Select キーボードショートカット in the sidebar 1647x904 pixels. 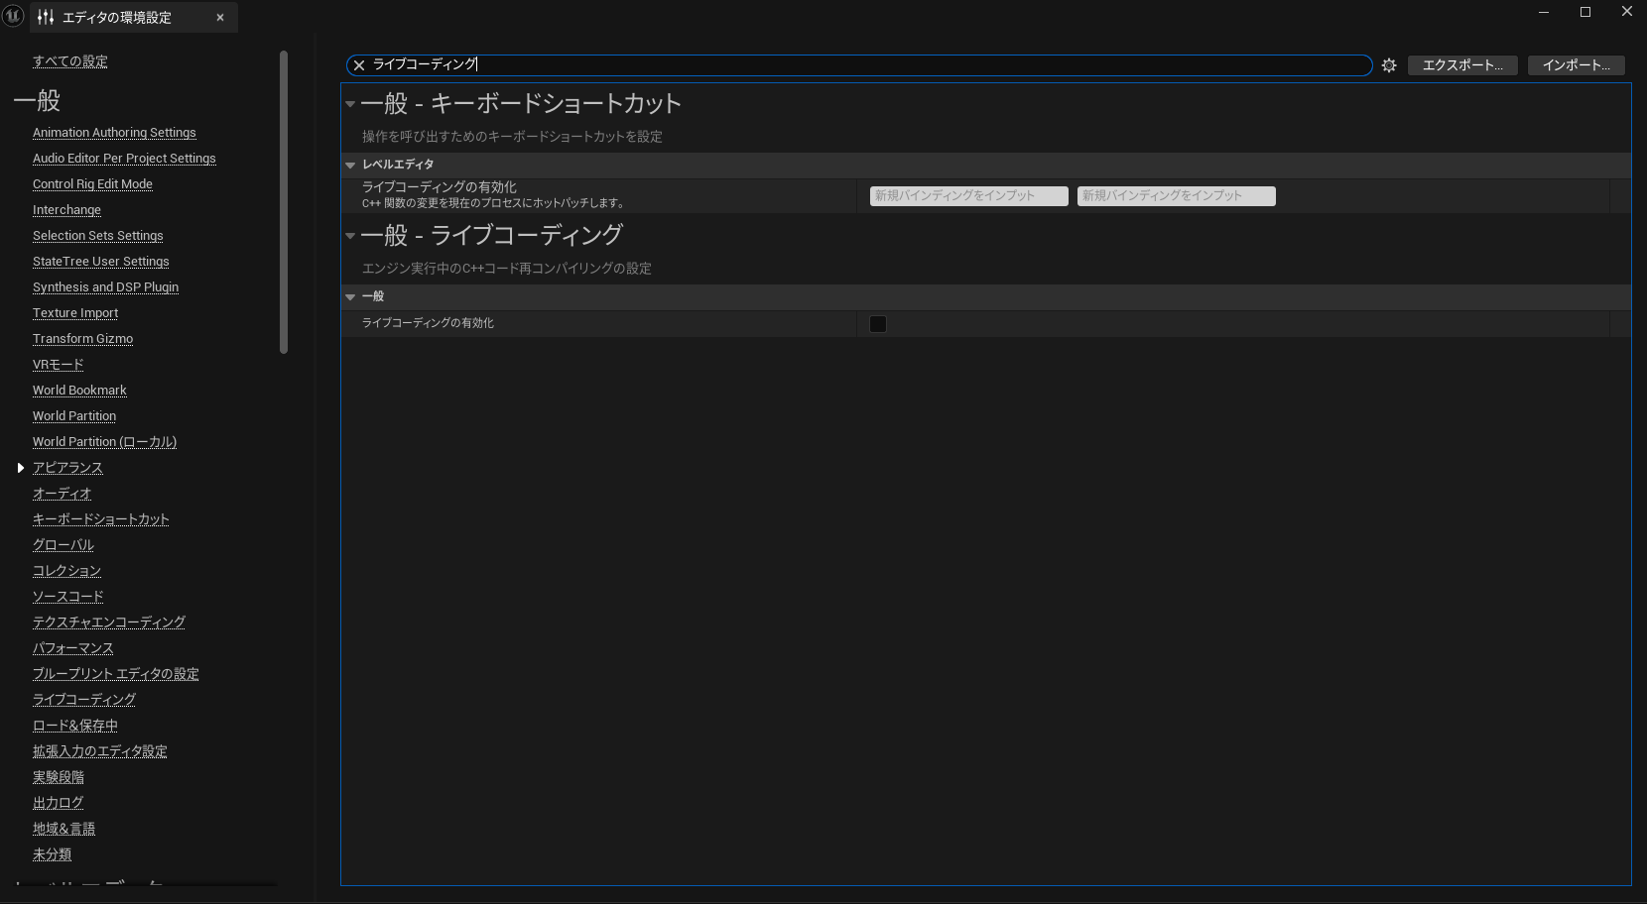101,518
